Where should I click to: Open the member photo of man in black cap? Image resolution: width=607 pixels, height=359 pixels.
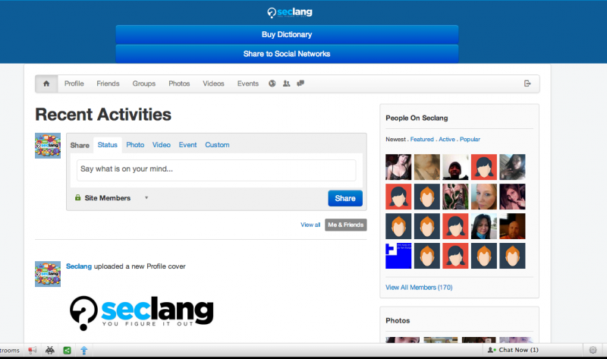pos(455,167)
